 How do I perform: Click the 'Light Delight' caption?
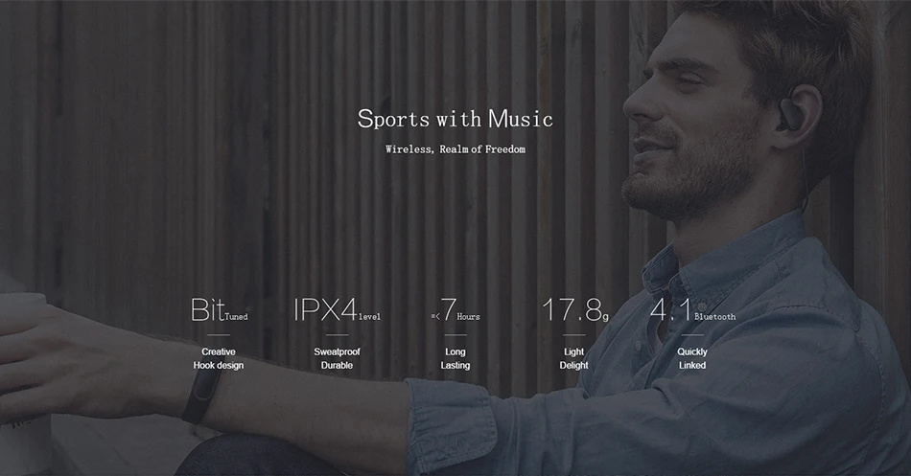point(574,358)
